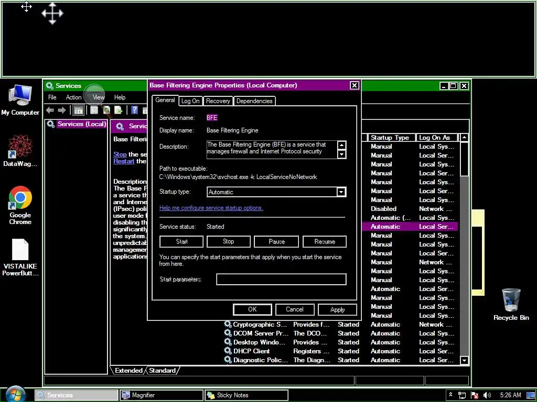Open the blue Help toolbar icon

click(x=135, y=110)
